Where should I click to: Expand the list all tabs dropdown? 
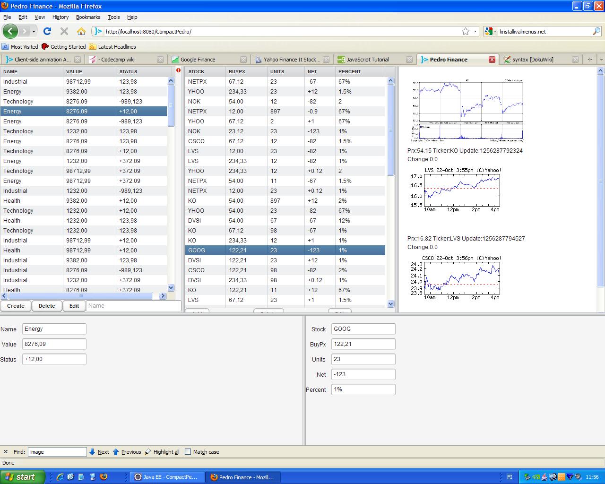tap(601, 60)
